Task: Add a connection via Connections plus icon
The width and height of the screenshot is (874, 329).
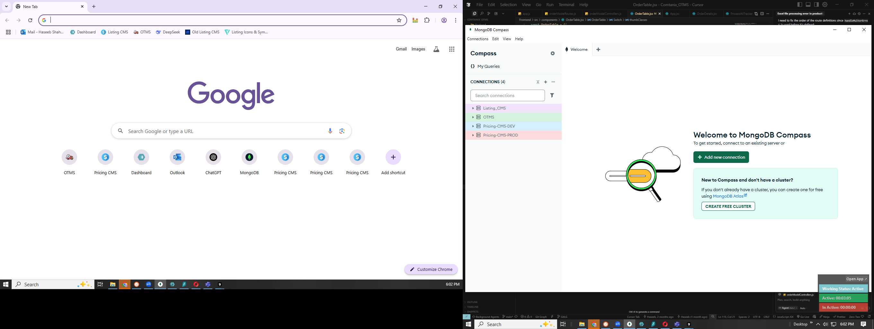Action: 546,82
